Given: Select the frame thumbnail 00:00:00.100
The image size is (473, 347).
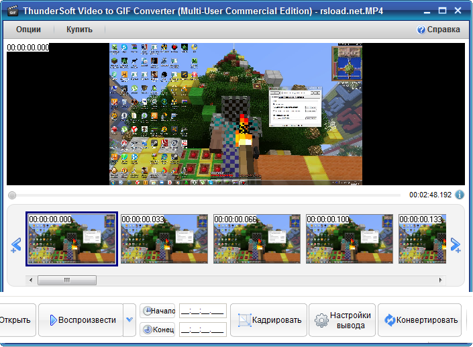Looking at the screenshot, I should 350,239.
